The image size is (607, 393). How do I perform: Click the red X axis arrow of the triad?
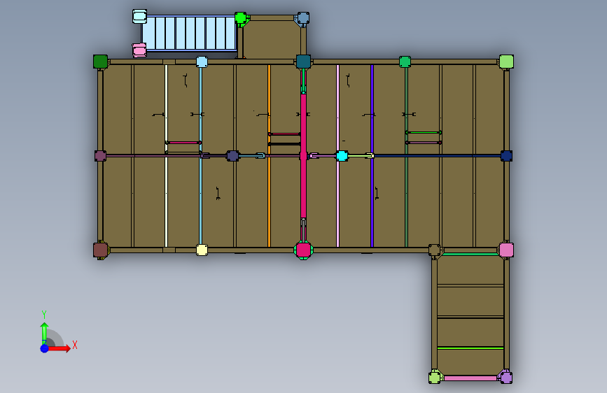[58, 348]
